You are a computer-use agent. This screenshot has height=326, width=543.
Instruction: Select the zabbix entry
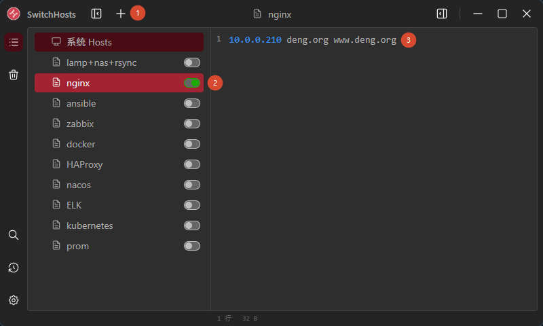click(119, 124)
